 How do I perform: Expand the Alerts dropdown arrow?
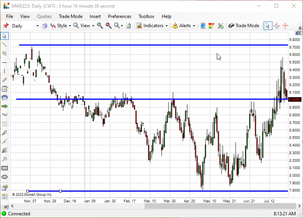[194, 26]
